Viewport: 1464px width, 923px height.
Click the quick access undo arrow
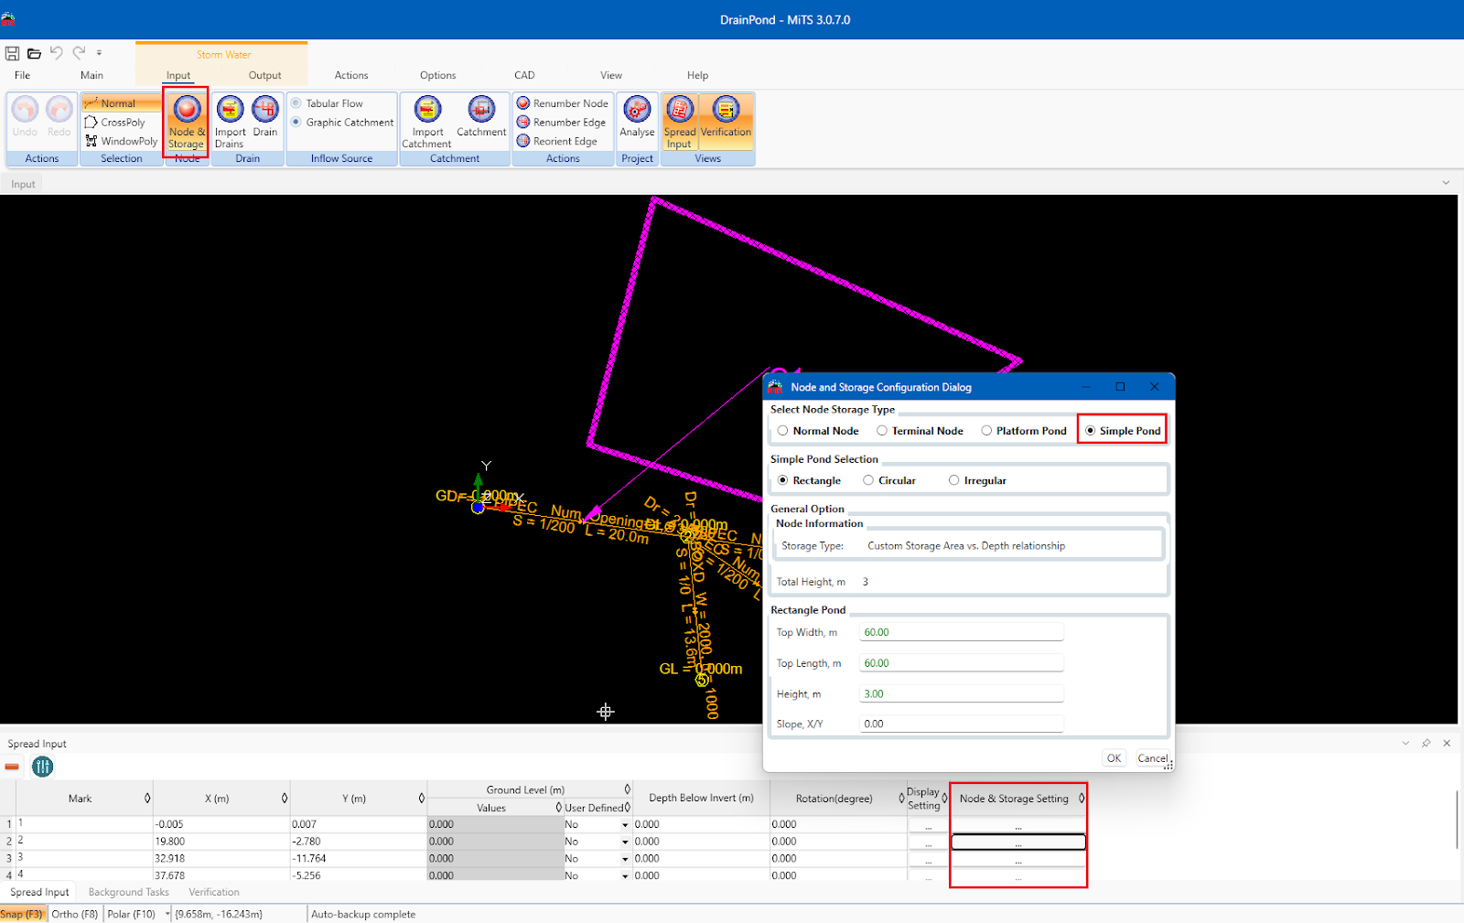pos(57,53)
